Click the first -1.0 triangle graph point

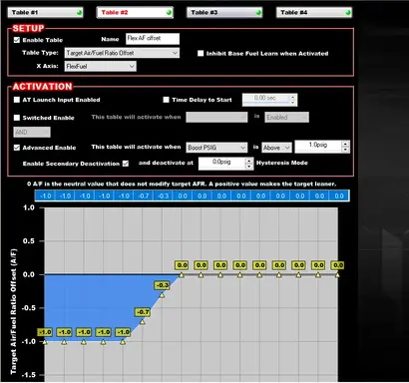[45, 342]
